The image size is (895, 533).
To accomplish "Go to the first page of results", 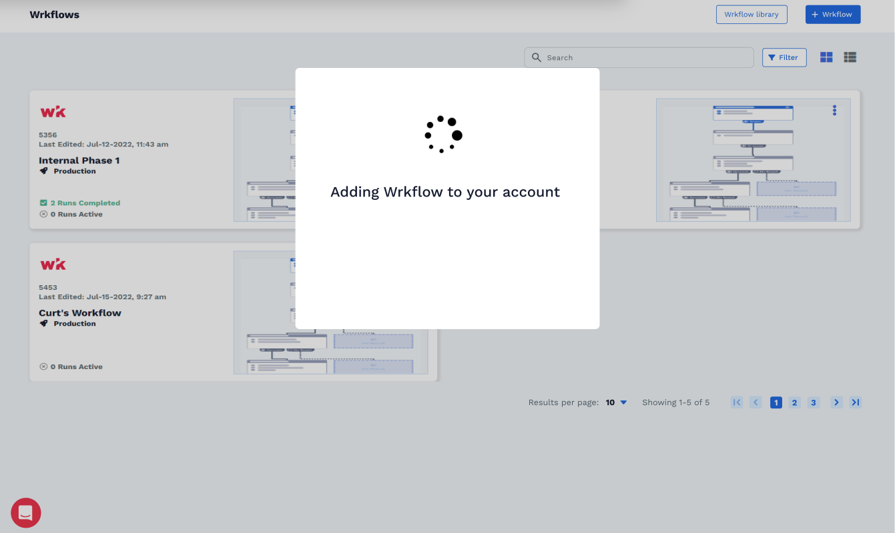I will tap(737, 402).
